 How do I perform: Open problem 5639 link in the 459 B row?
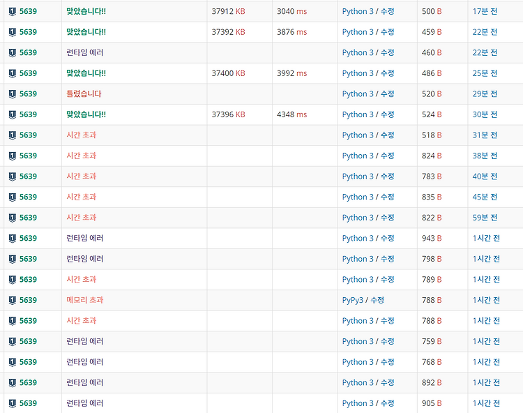coord(28,32)
